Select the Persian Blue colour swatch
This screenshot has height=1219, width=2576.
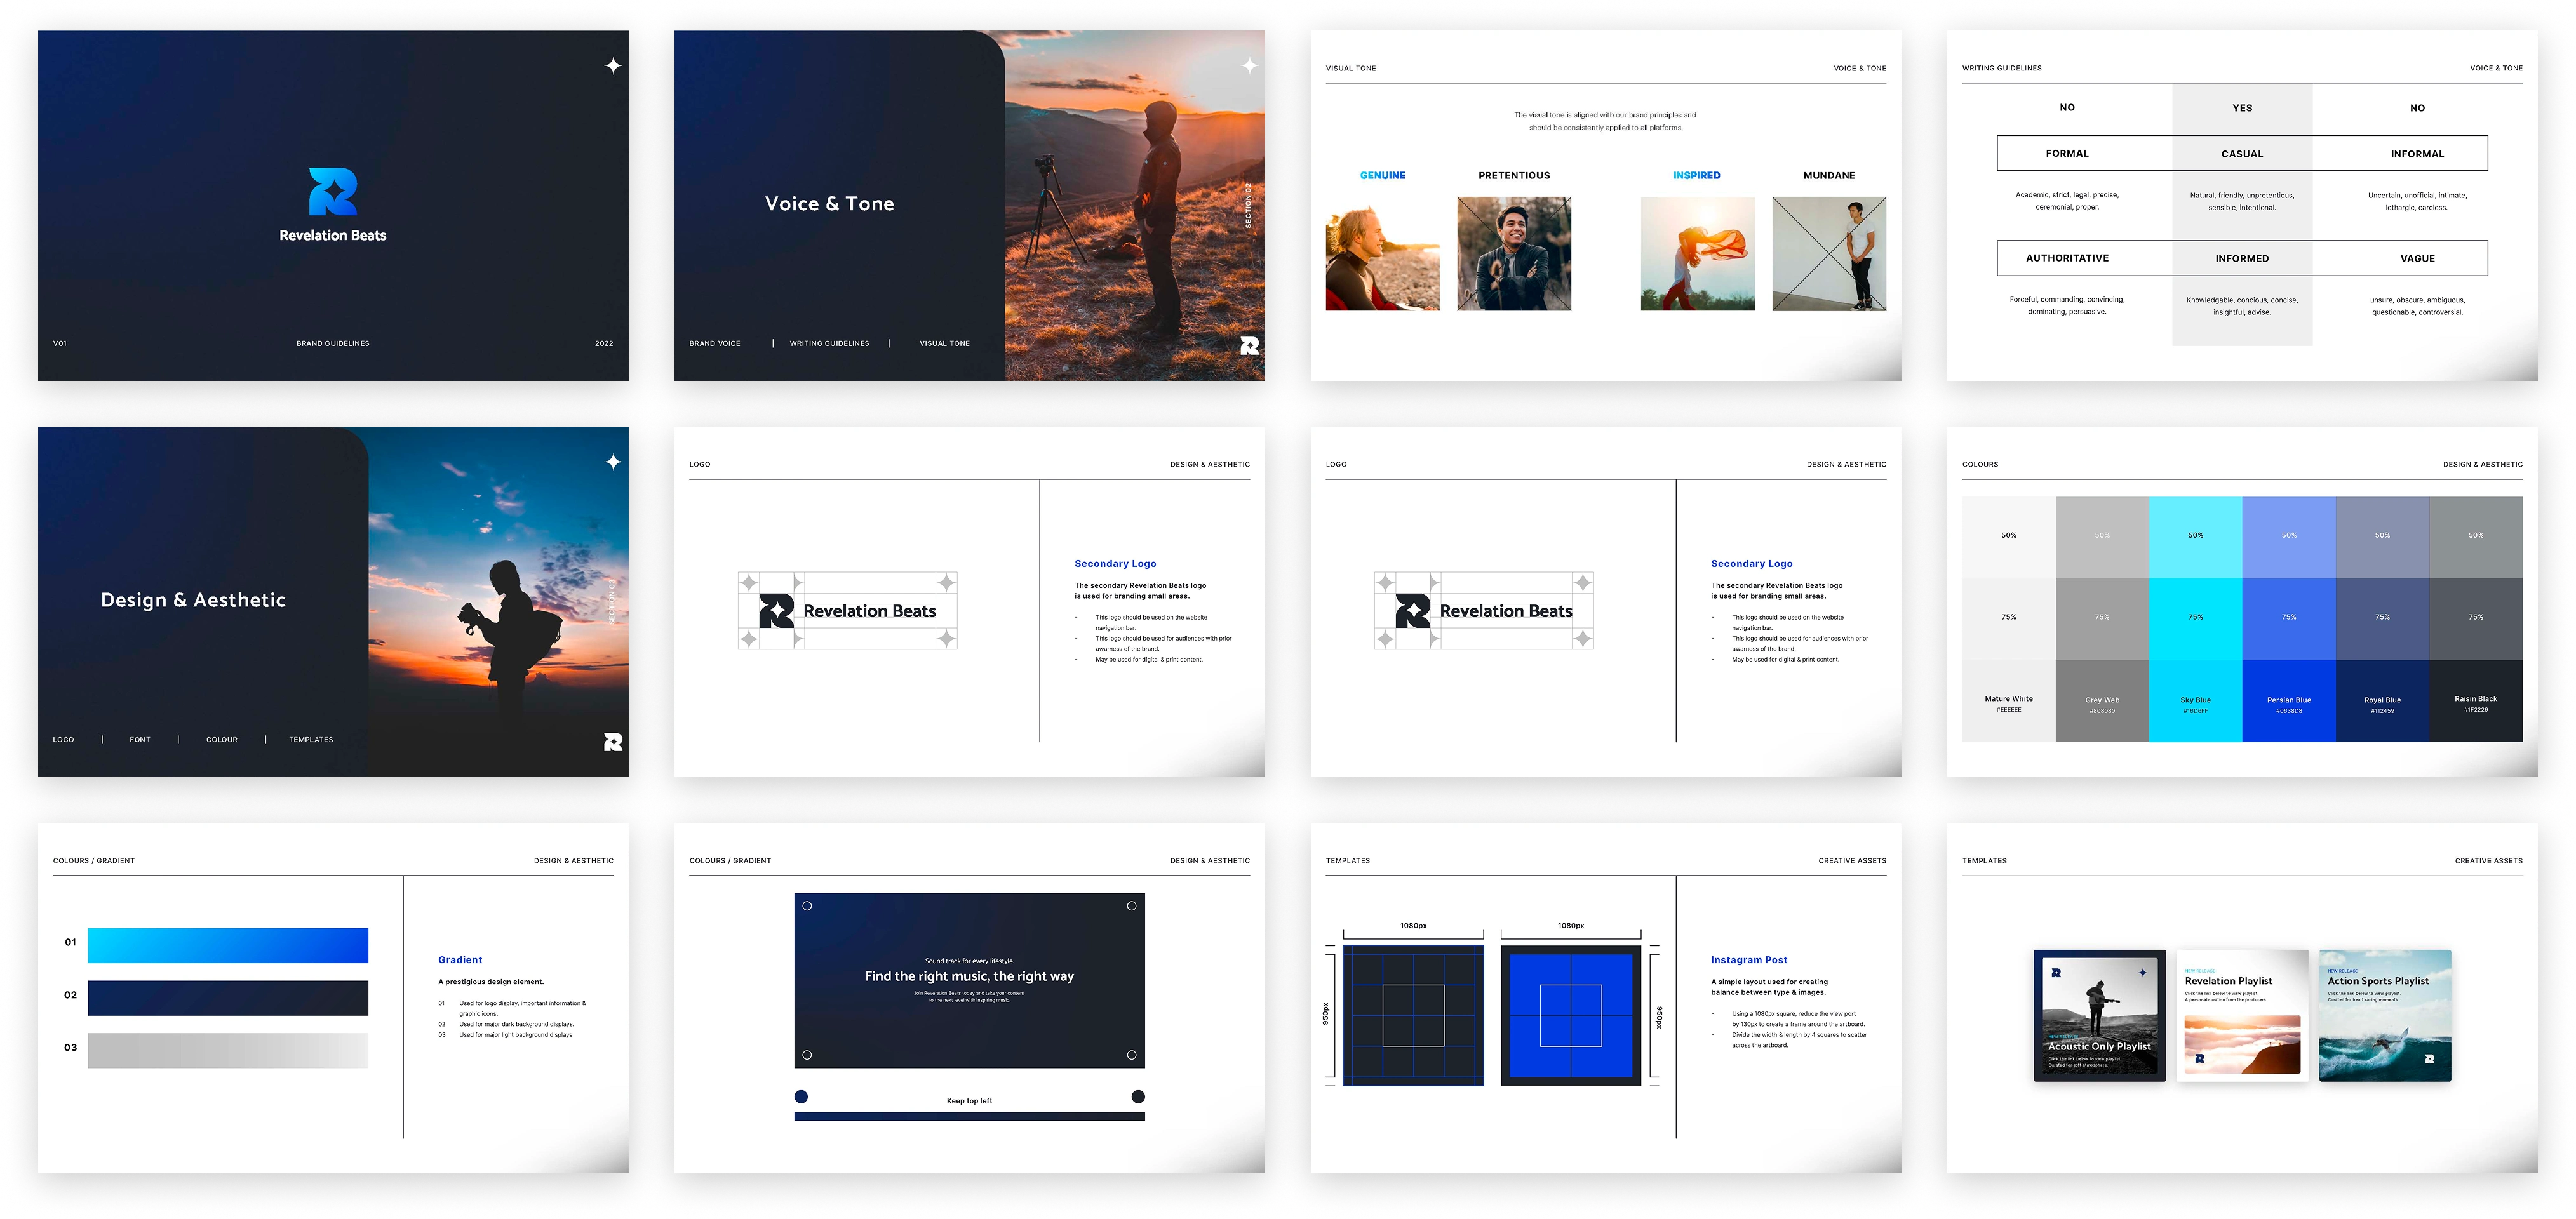[2288, 701]
